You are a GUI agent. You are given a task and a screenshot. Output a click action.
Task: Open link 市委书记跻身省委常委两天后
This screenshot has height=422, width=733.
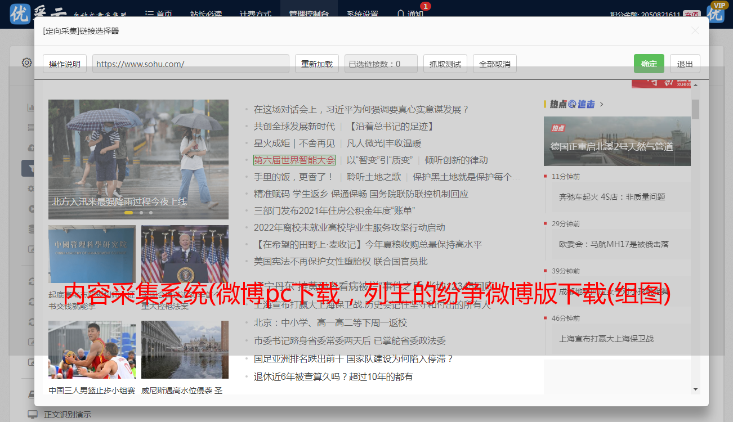350,340
